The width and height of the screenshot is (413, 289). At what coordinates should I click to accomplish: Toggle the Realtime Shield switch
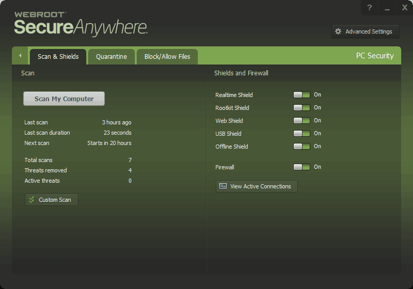(x=301, y=95)
